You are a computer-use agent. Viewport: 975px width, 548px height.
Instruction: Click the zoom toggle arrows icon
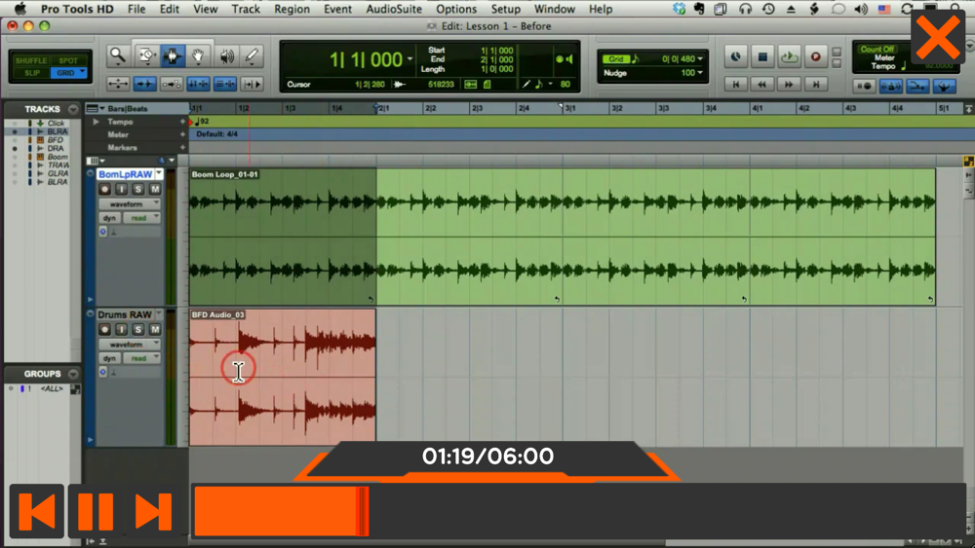pyautogui.click(x=118, y=84)
